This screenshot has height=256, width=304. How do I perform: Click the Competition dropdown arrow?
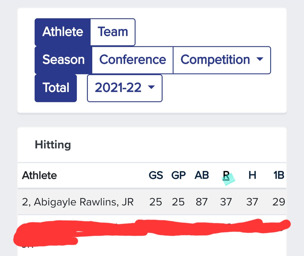point(260,59)
